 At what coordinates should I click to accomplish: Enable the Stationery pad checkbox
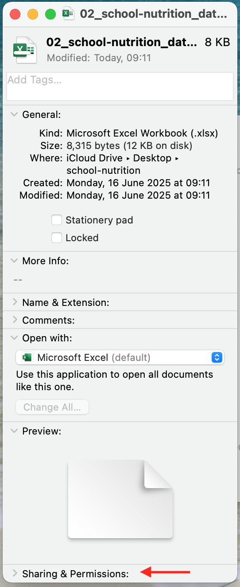pyautogui.click(x=57, y=220)
